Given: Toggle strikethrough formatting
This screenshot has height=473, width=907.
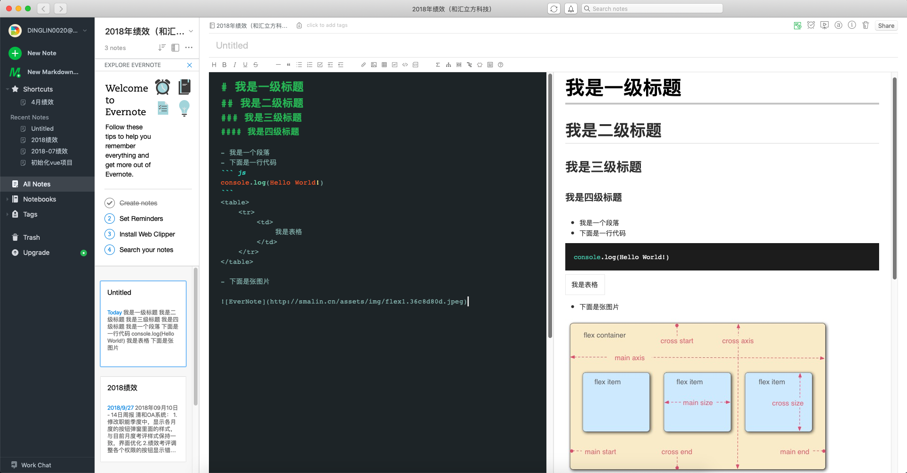Looking at the screenshot, I should [x=256, y=65].
